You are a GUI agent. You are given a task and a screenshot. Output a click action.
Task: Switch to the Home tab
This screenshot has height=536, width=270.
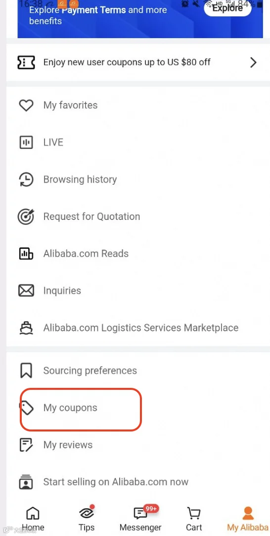click(33, 519)
